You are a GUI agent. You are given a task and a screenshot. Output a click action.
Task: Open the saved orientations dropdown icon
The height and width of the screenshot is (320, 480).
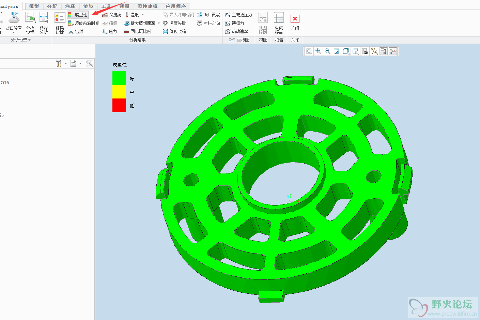(356, 51)
